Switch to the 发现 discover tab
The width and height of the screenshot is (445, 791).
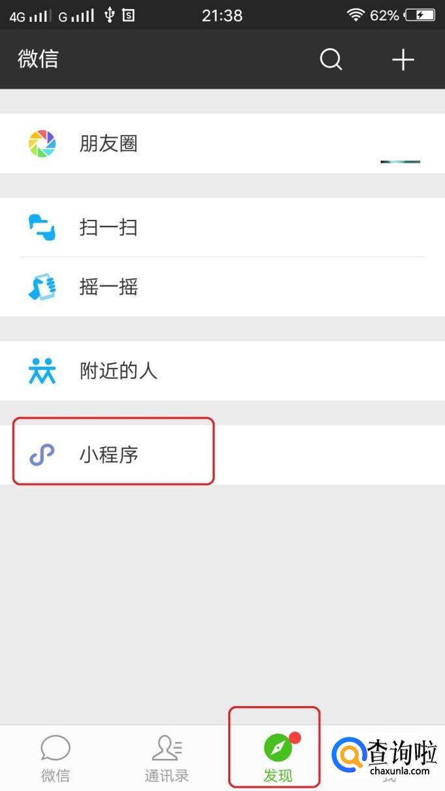pyautogui.click(x=278, y=758)
